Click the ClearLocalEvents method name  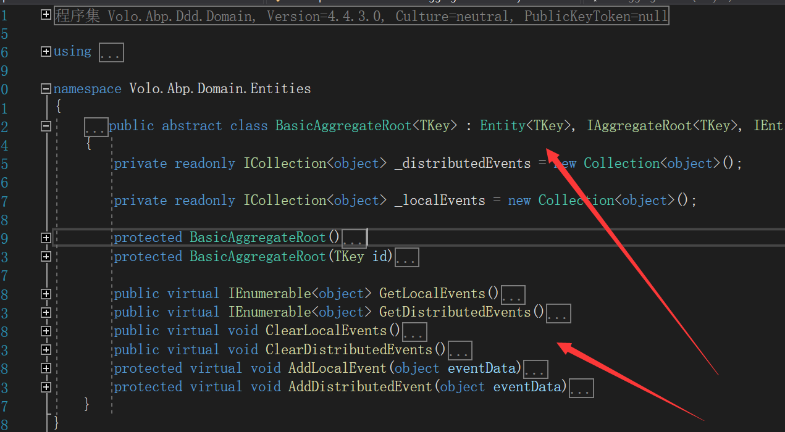point(326,331)
